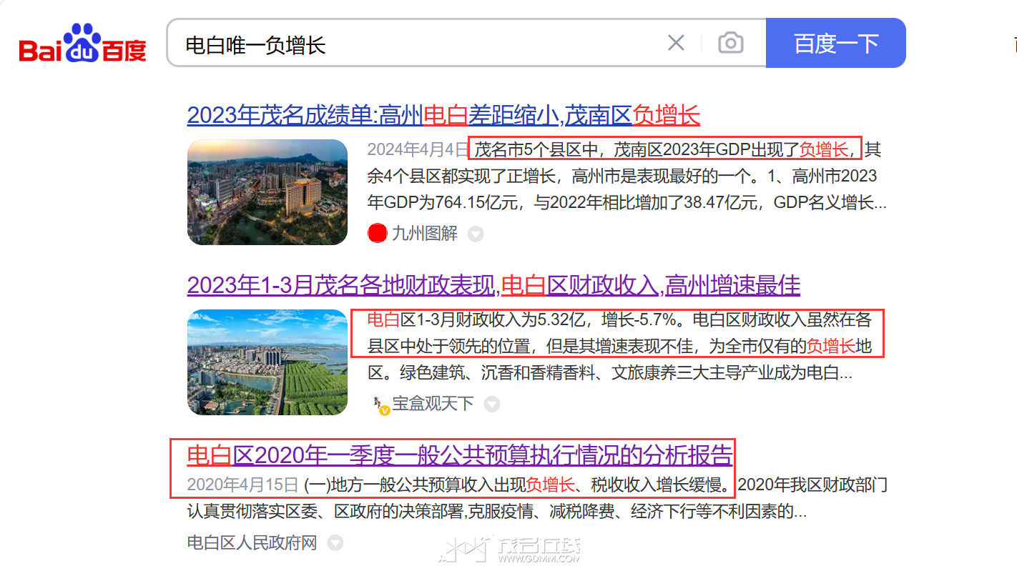Viewport: 1017px width, 566px height.
Task: Submit the search with the 百度一下 button
Action: 836,43
